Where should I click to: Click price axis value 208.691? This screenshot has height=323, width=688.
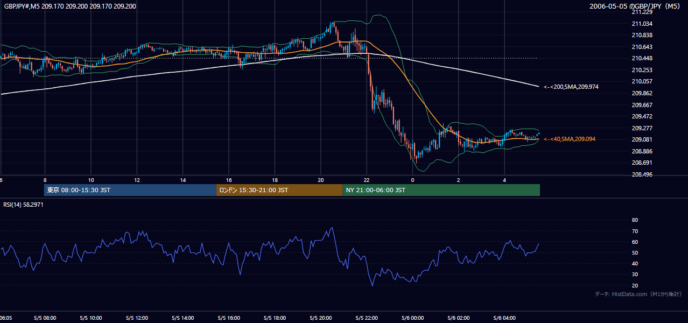click(641, 163)
